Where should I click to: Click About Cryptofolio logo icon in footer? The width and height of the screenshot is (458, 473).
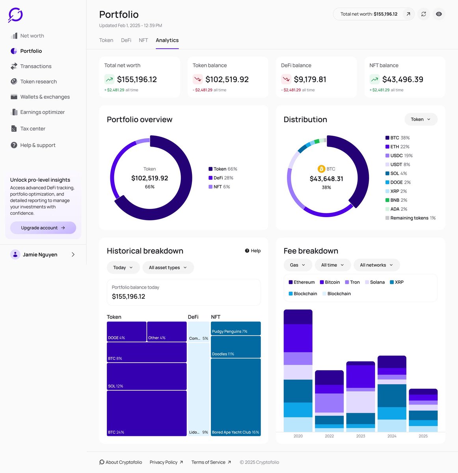click(x=102, y=462)
